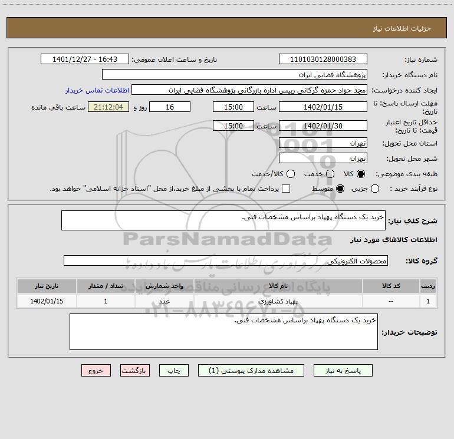Screen dimensions: 454x439
Task: Click response deadline time 15:00 field
Action: 233,107
